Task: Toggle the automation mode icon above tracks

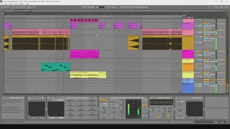Action: [189, 18]
